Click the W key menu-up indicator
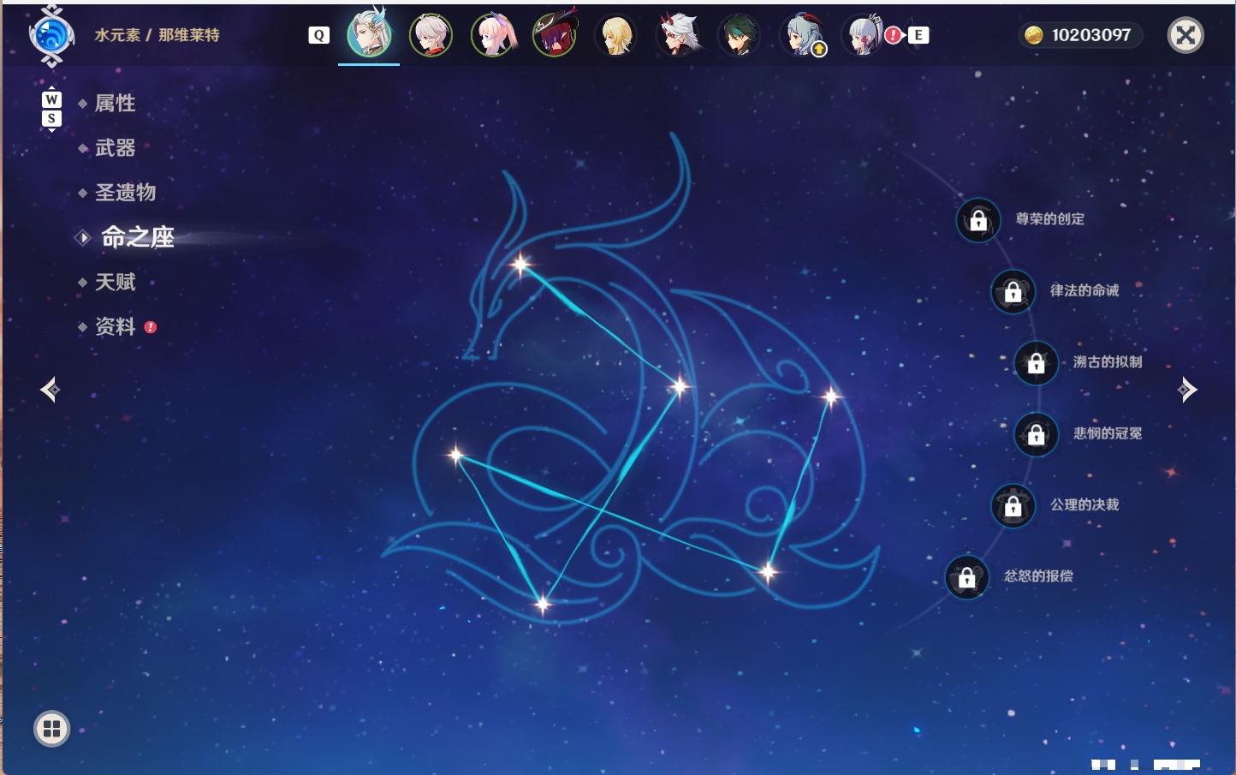1236x775 pixels. point(51,99)
